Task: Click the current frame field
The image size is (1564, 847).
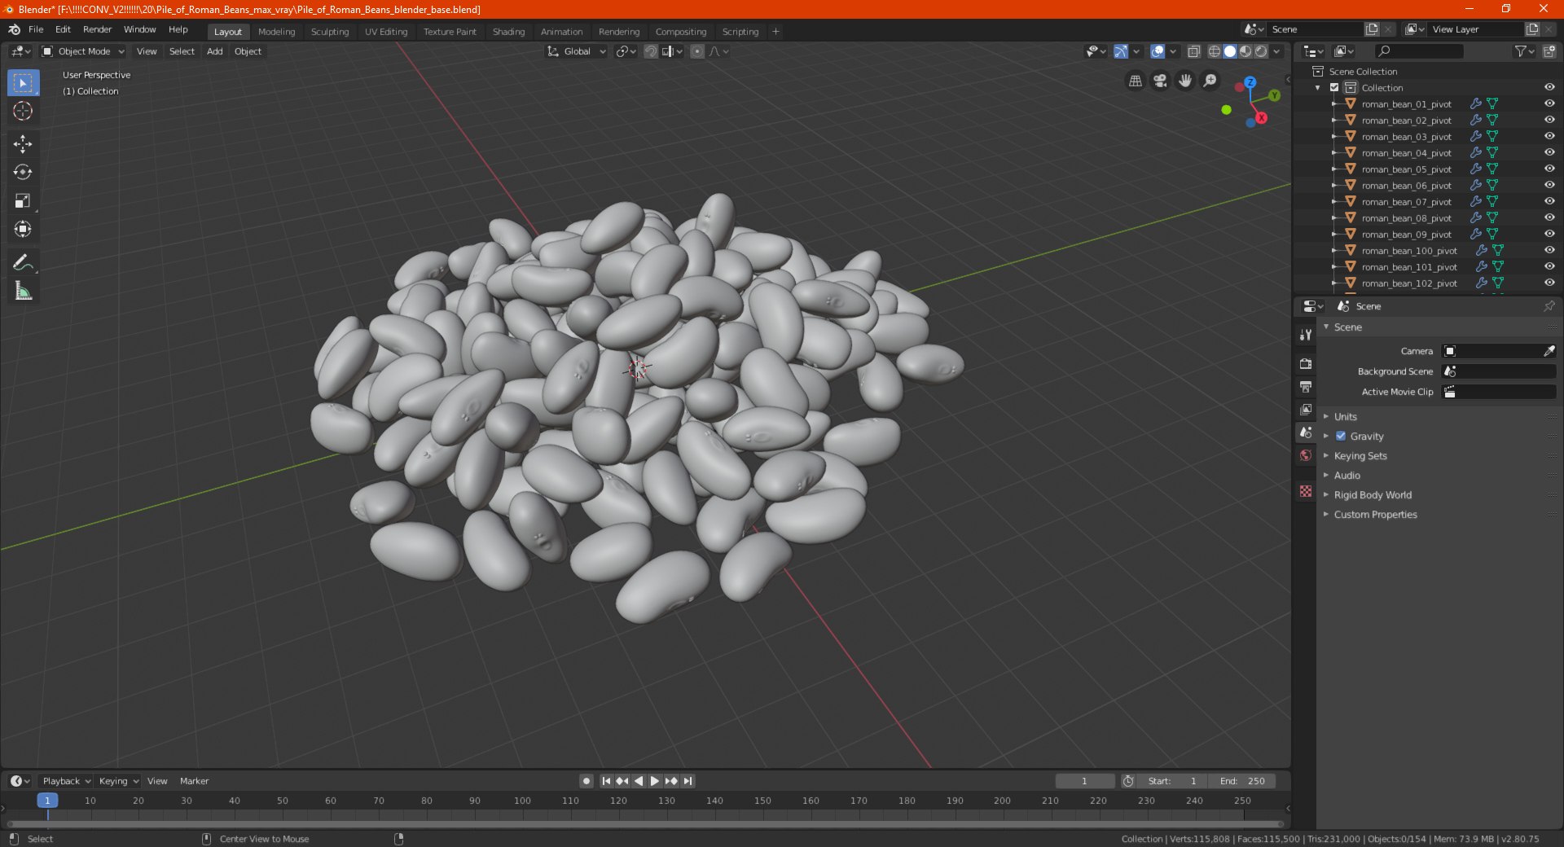Action: [1084, 781]
